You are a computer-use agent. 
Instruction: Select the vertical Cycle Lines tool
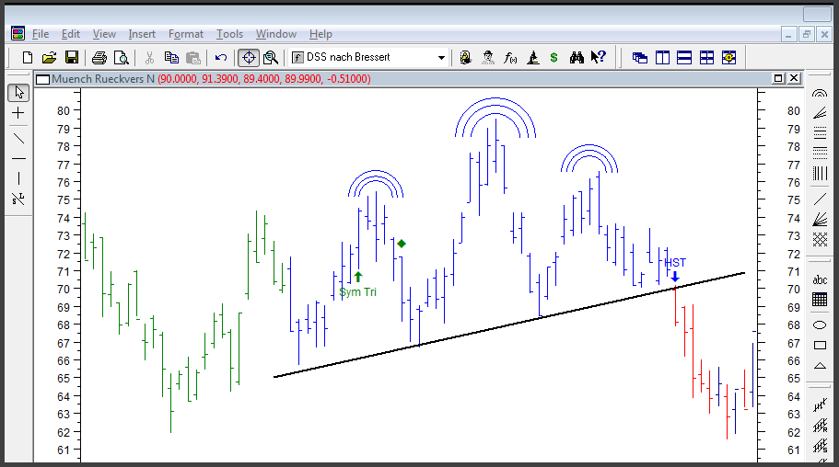coord(820,173)
